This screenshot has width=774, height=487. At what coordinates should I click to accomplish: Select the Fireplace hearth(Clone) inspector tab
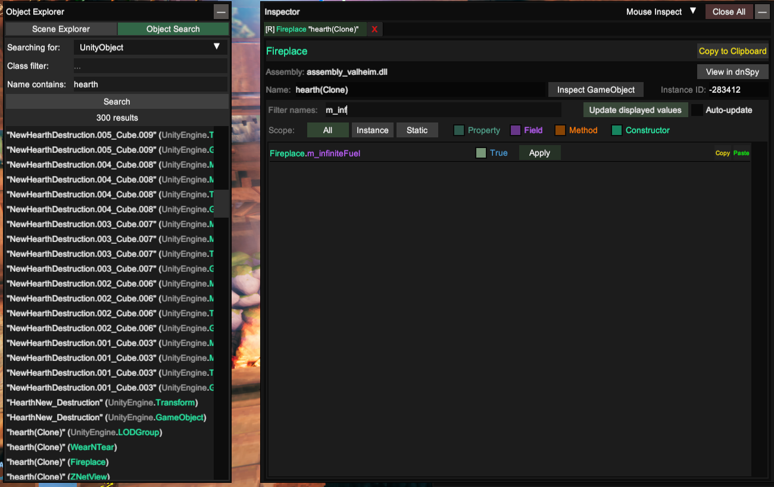coord(316,29)
